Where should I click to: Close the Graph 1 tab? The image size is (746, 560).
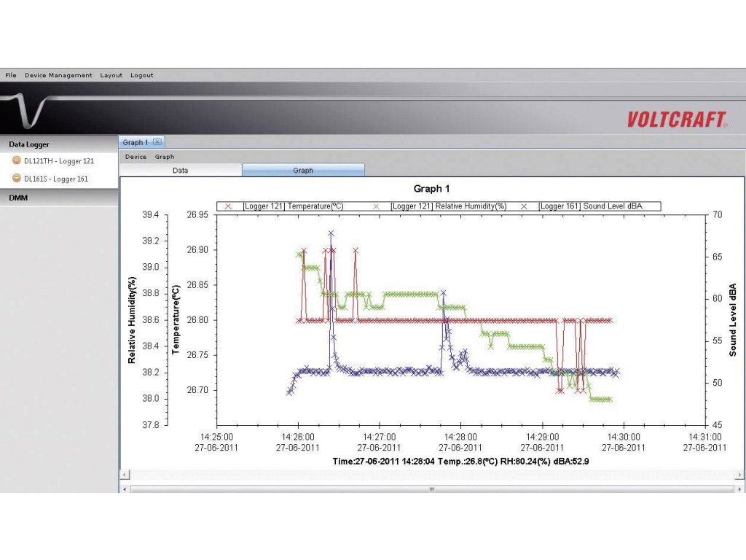click(157, 142)
